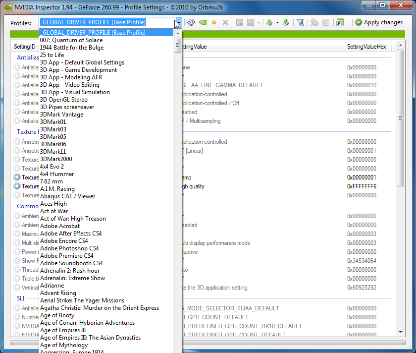Click the gear icon on highlighted Texture row
Viewport: 416px width, 353px height.
tap(17, 177)
